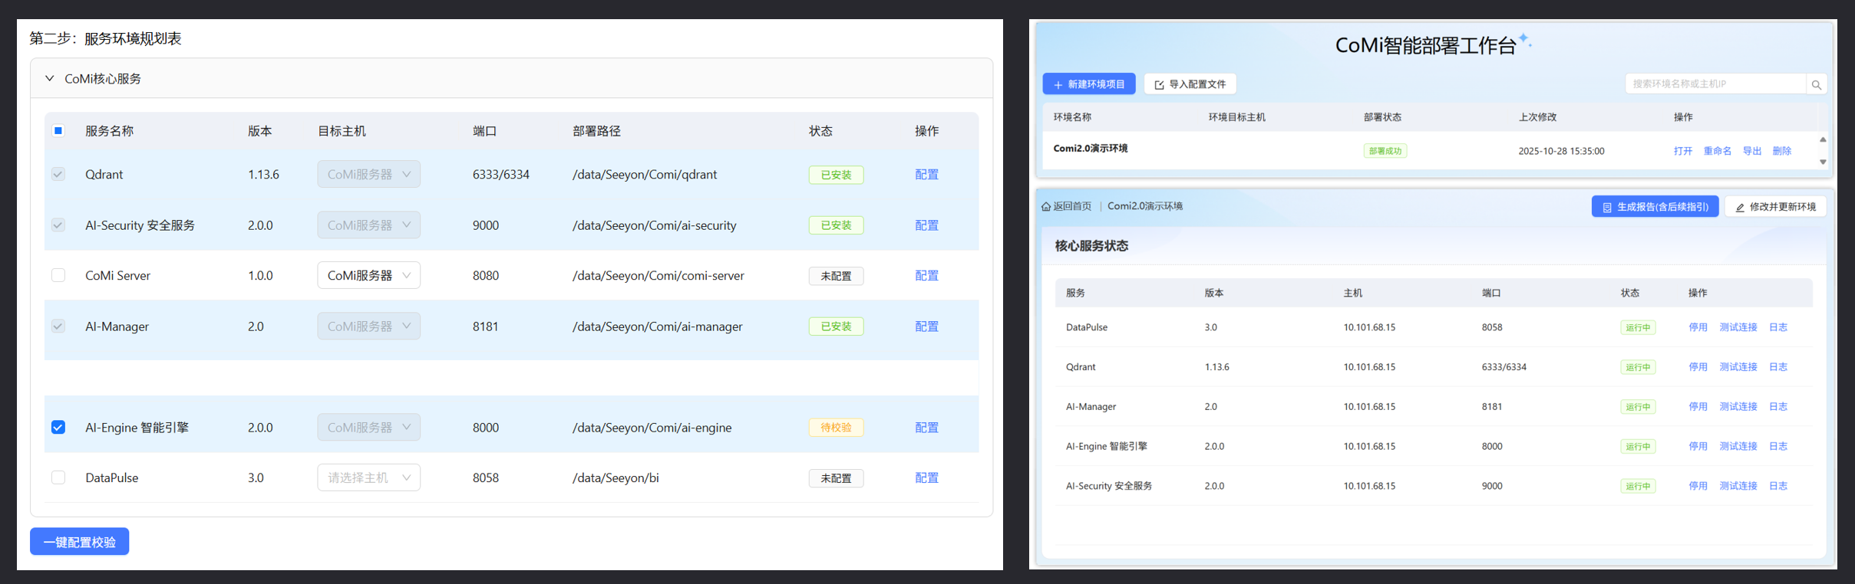This screenshot has height=584, width=1855.
Task: Open the Comi2.0演示环境 via 打开 link
Action: [1682, 151]
